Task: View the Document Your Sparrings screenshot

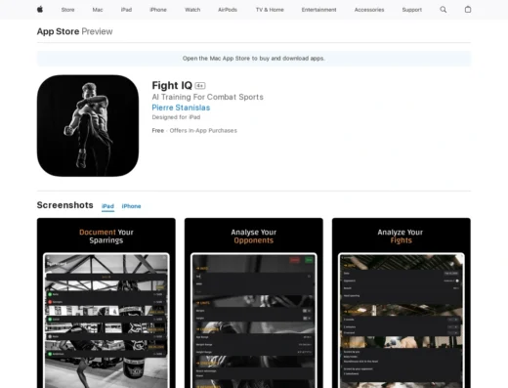Action: tap(106, 303)
